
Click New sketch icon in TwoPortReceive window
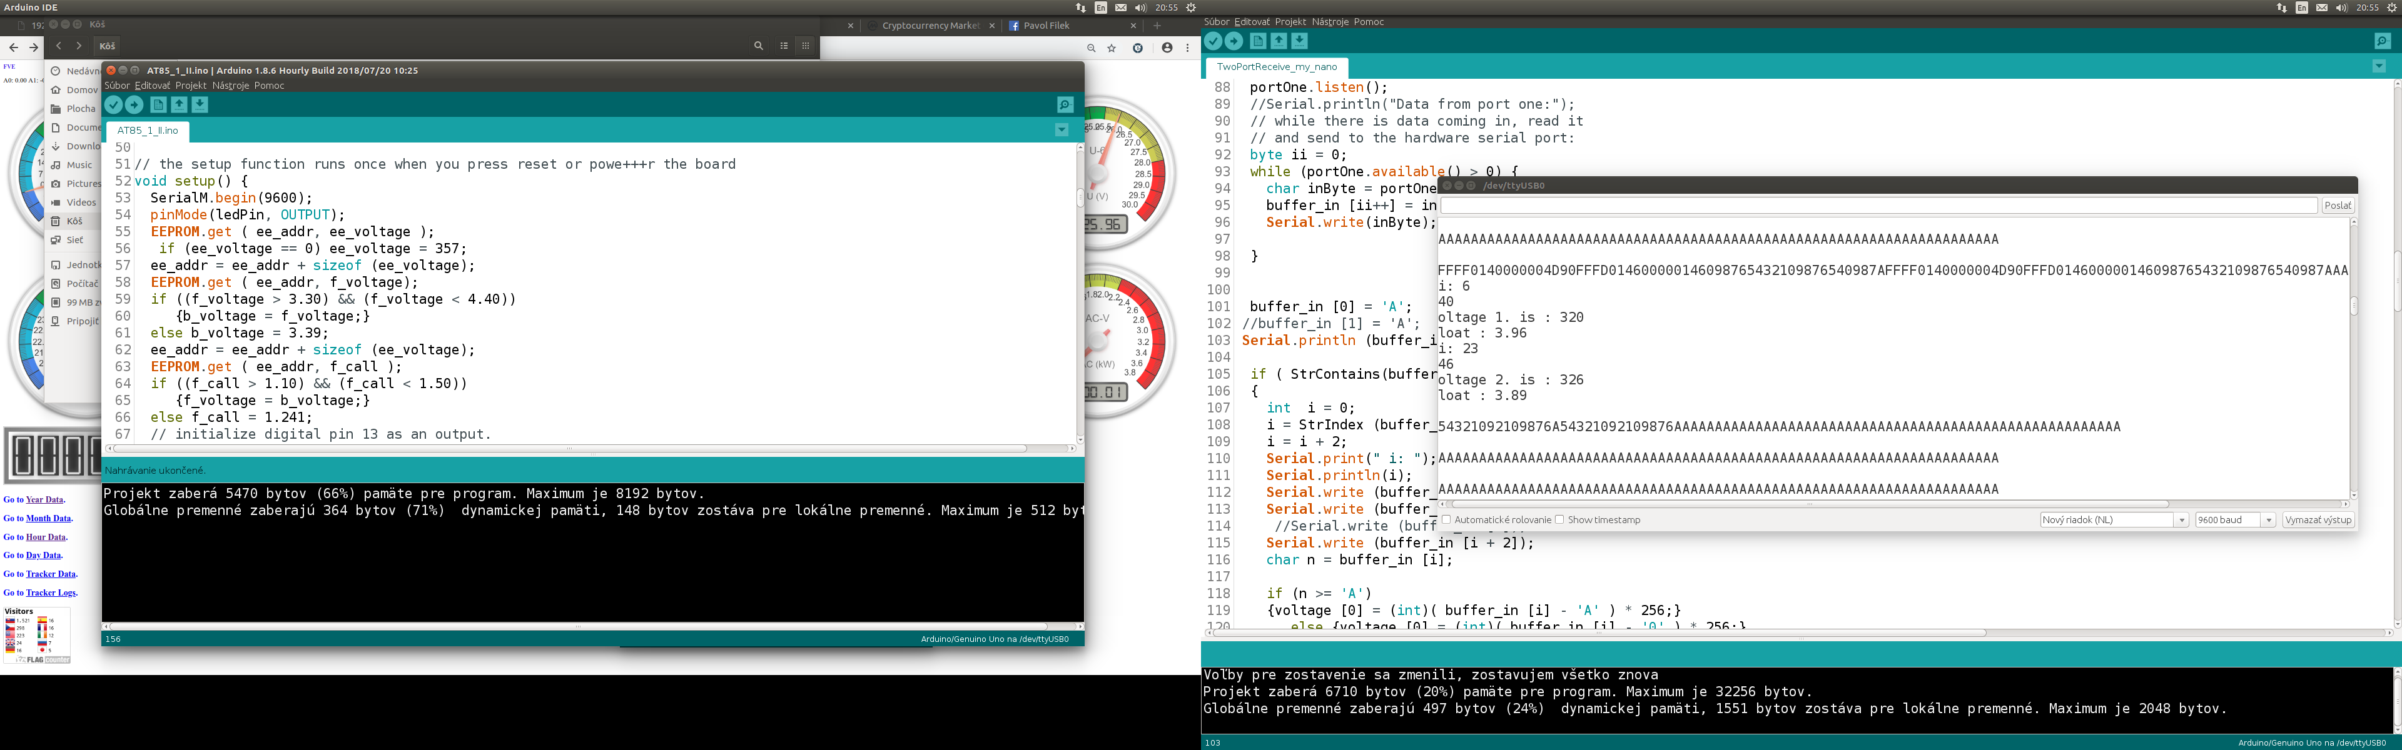1258,41
